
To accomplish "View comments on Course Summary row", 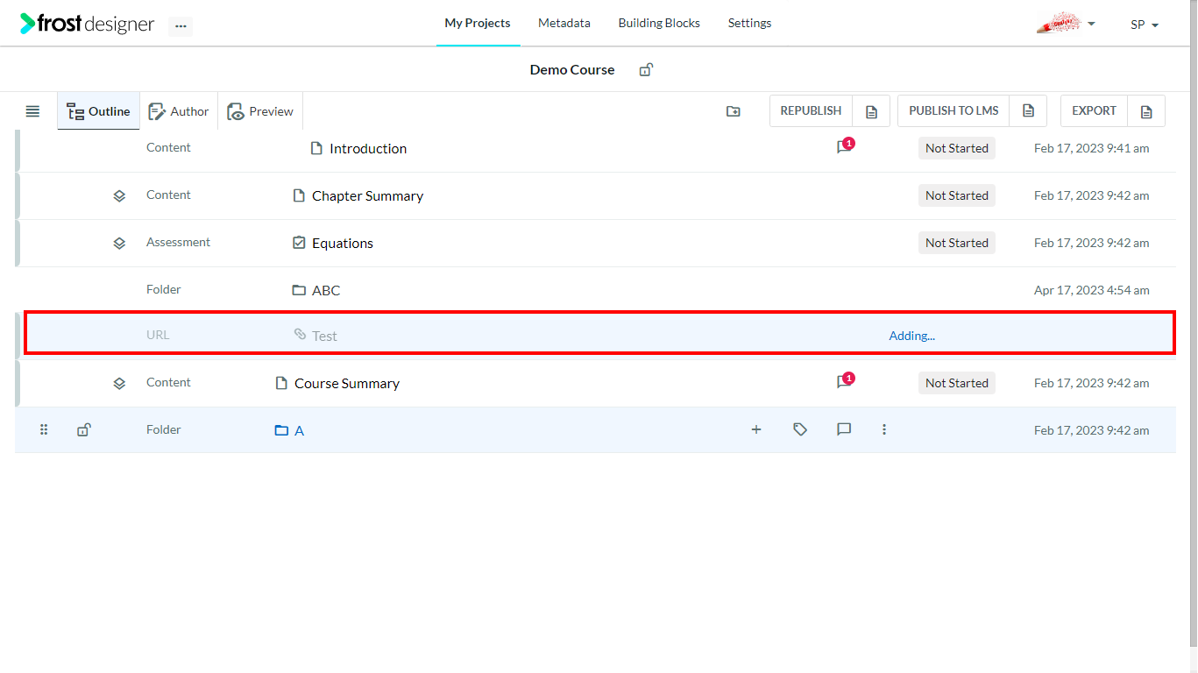I will click(x=844, y=381).
